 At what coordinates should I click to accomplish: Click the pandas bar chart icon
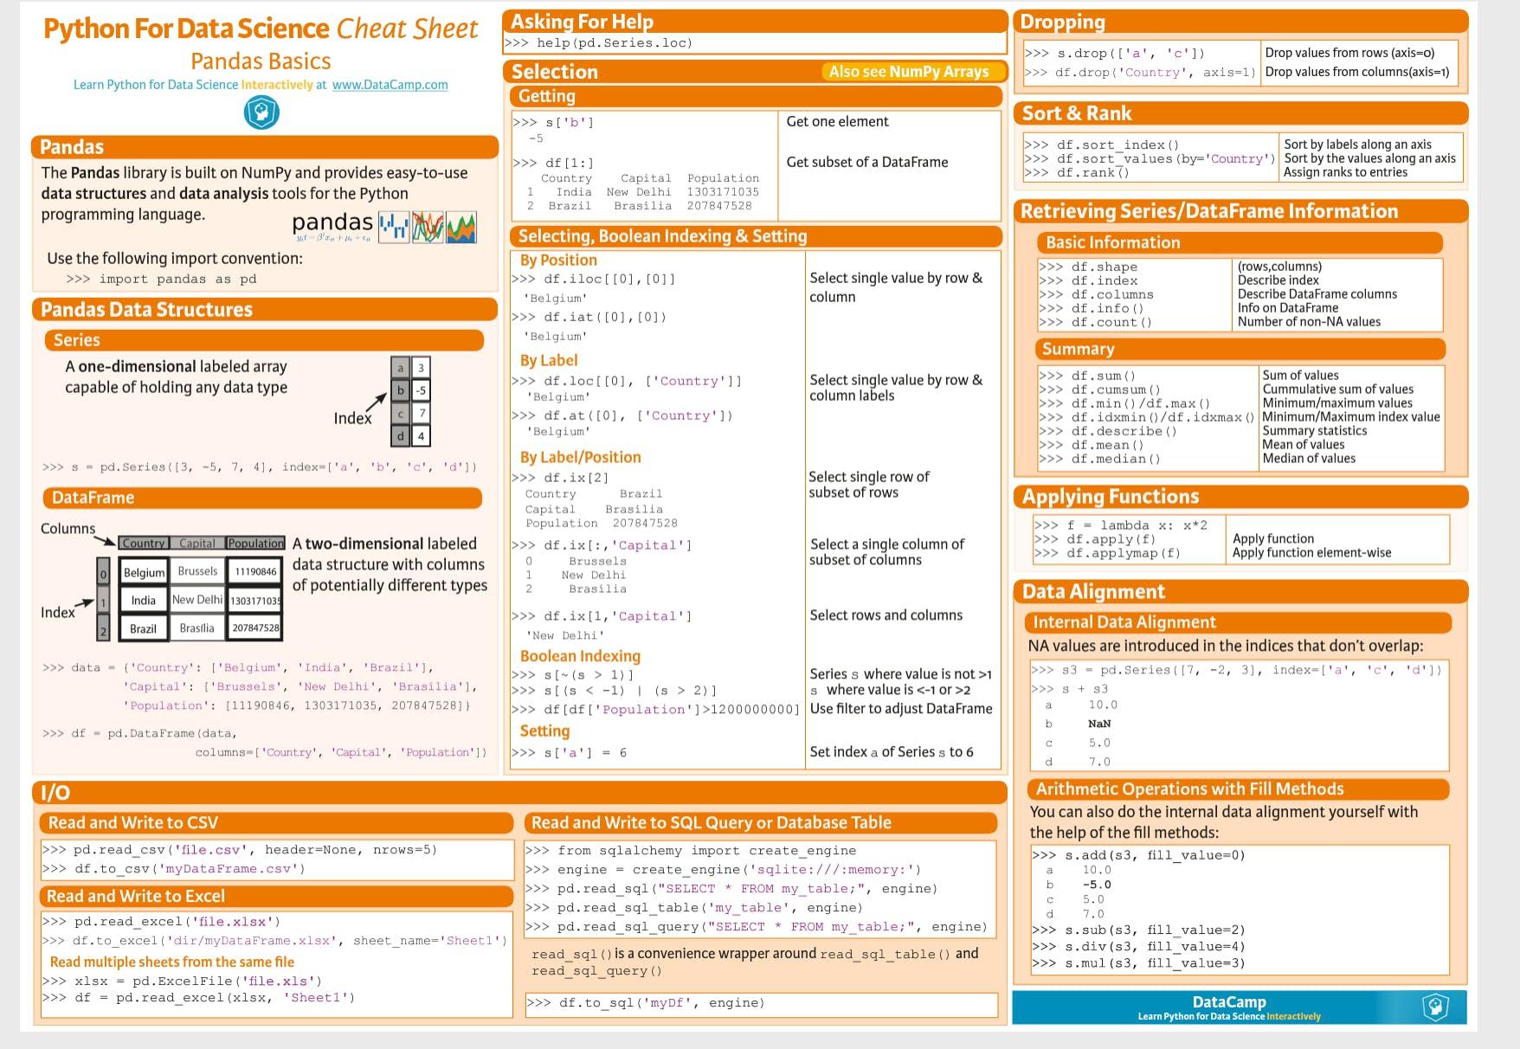pos(394,227)
